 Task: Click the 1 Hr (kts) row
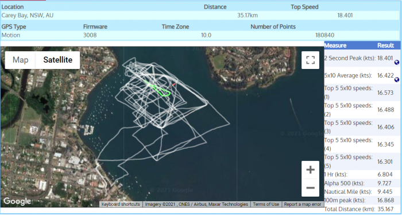(362, 174)
